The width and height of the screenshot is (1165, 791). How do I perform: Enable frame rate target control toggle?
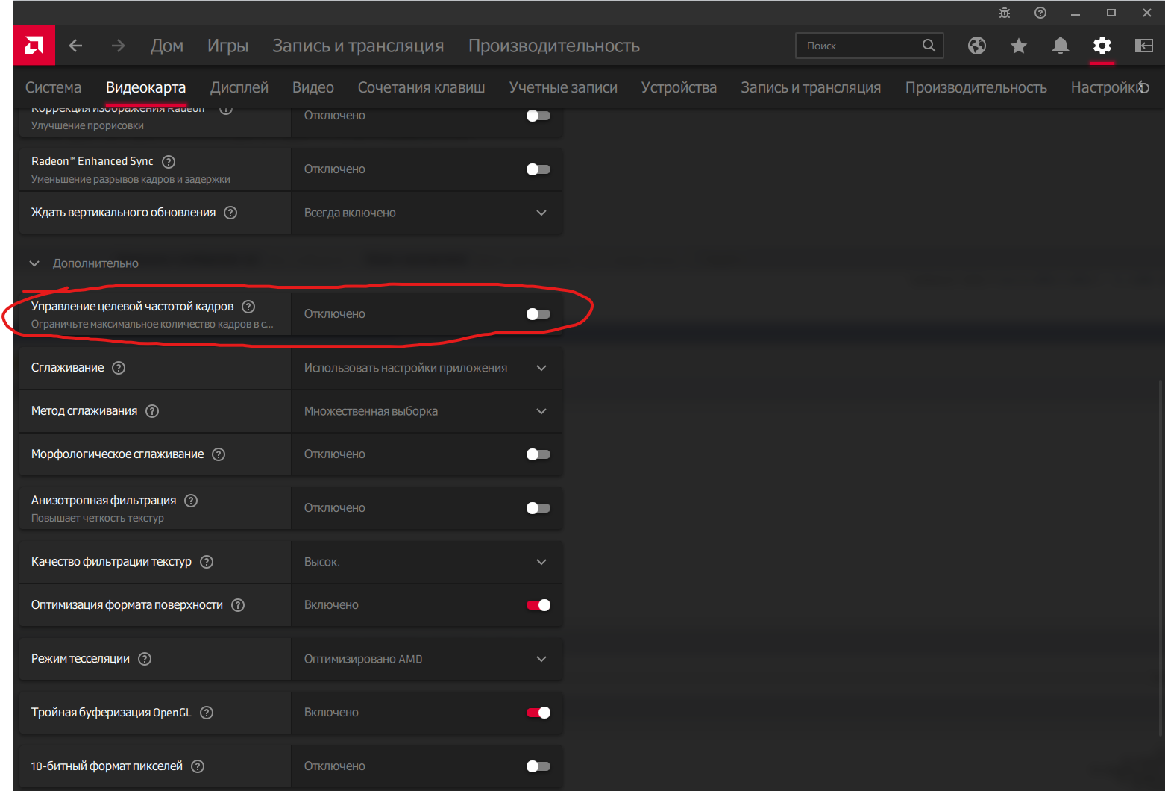point(538,314)
